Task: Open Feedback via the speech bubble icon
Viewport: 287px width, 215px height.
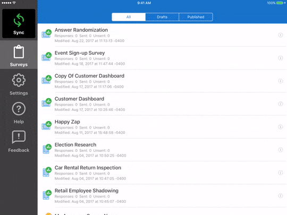Action: (19, 137)
